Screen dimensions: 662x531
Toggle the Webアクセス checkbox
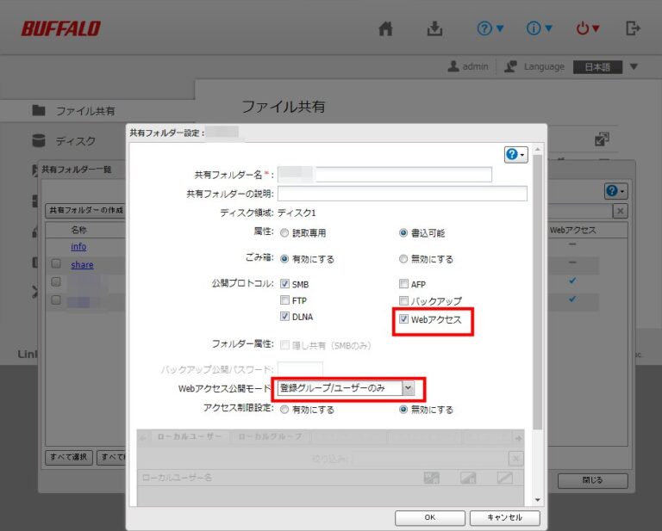[404, 319]
